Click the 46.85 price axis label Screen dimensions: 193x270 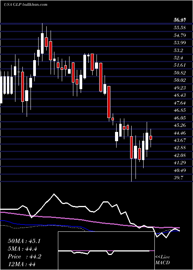click(180, 110)
